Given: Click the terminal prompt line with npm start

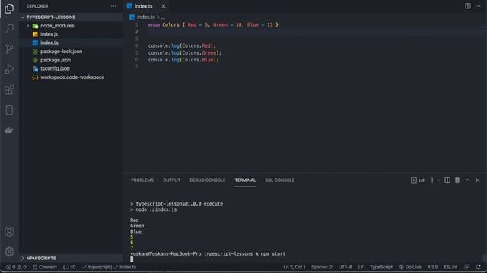Looking at the screenshot, I should (208, 253).
